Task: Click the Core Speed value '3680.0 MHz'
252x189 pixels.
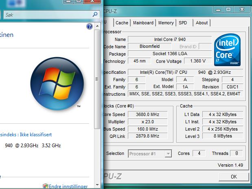Action: [x=147, y=114]
